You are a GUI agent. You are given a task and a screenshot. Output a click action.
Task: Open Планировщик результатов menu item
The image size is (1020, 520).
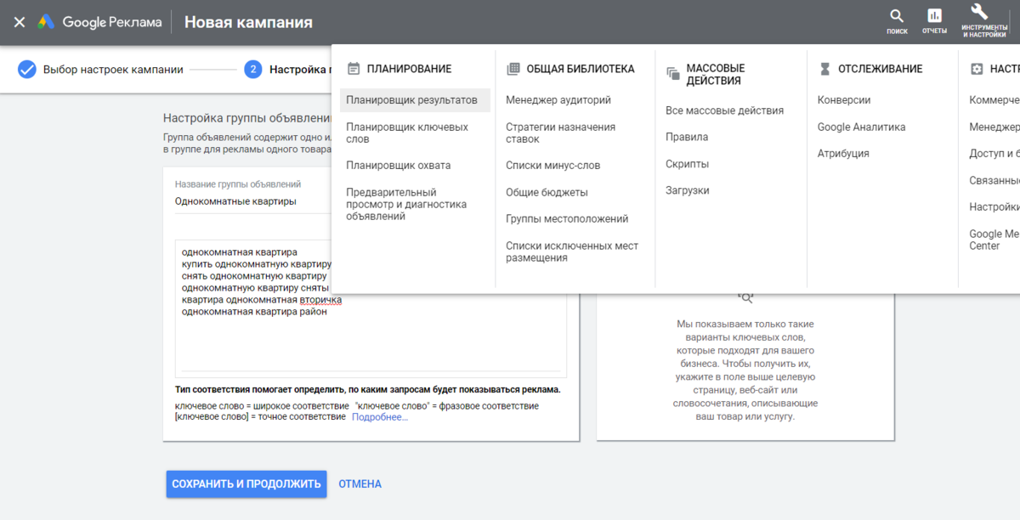point(411,100)
